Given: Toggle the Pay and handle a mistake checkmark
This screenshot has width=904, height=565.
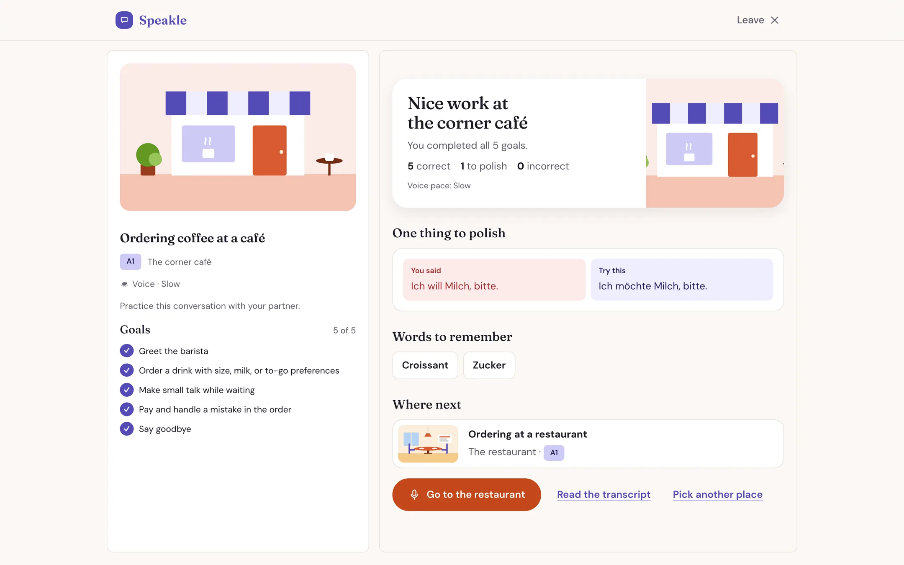Looking at the screenshot, I should 127,409.
